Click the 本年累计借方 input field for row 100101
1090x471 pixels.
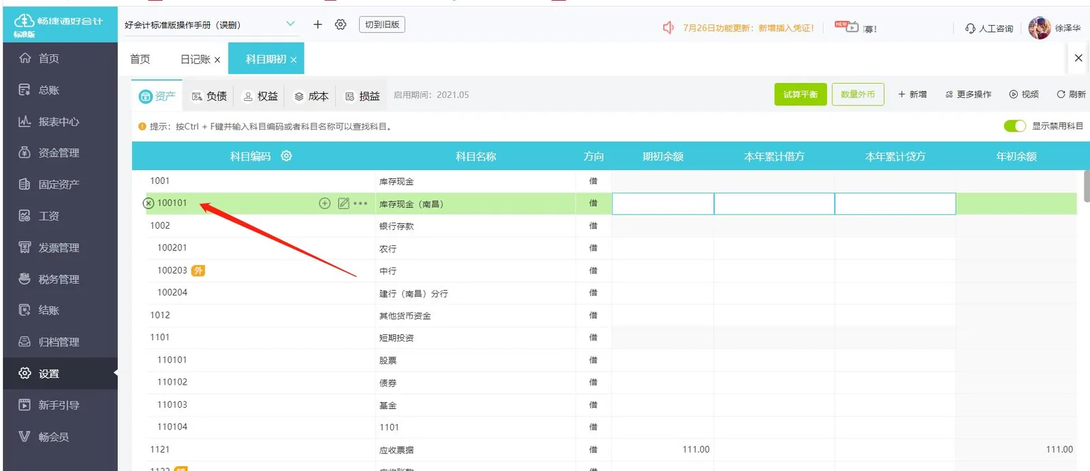coord(775,204)
